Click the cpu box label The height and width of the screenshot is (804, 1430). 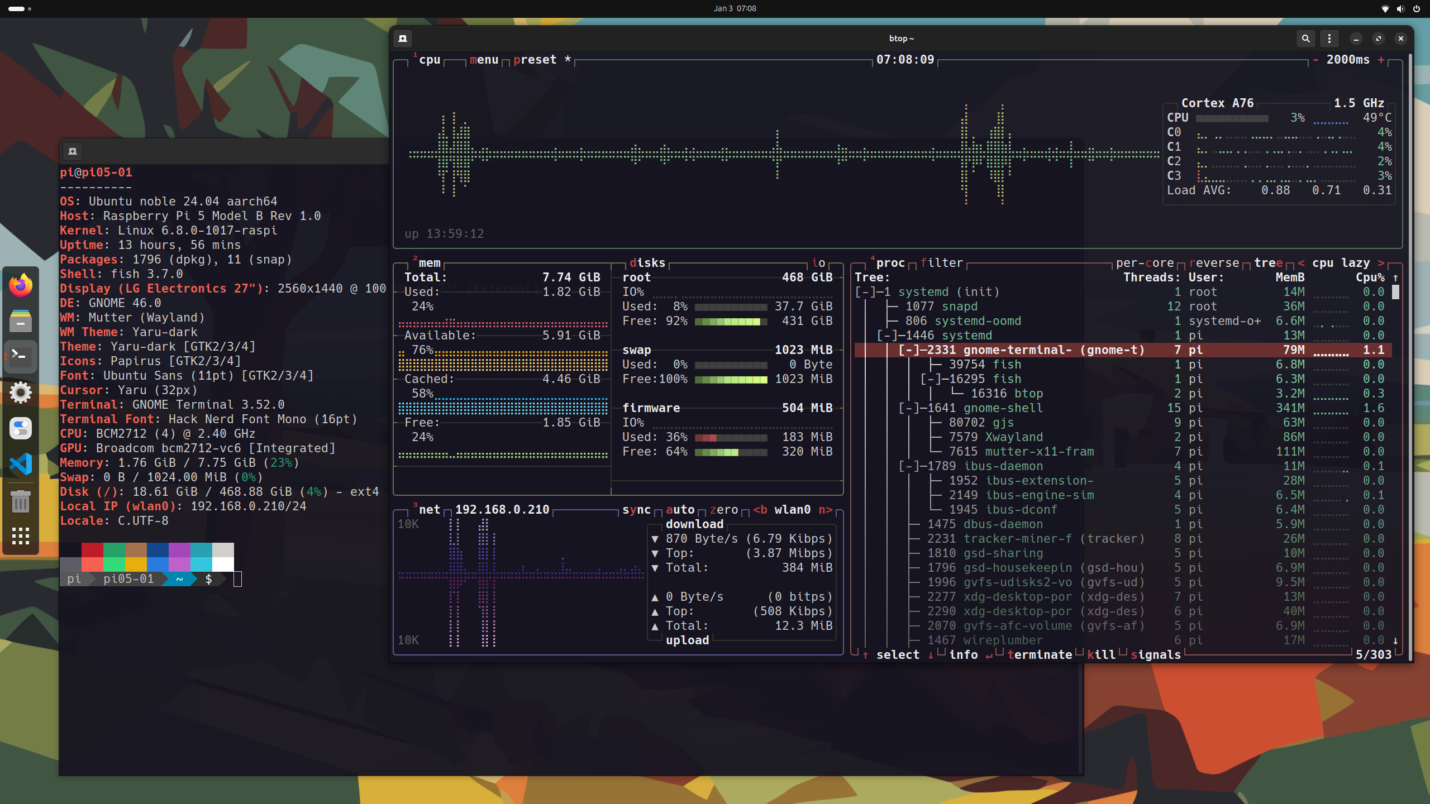(x=430, y=60)
